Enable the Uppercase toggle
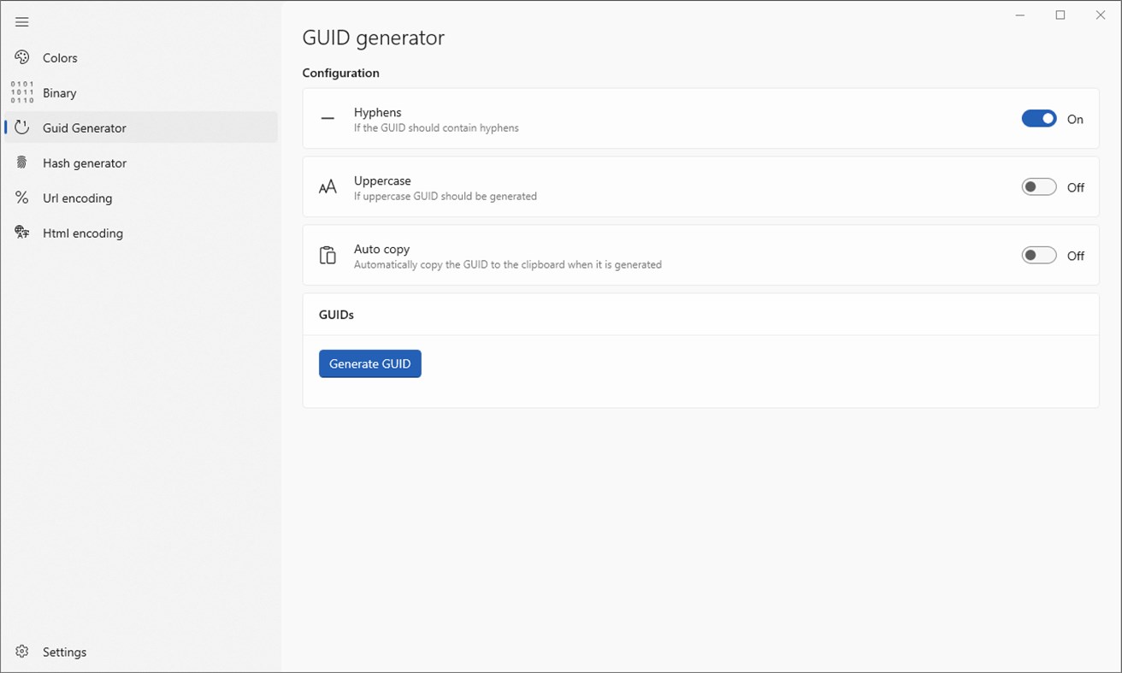 coord(1038,187)
